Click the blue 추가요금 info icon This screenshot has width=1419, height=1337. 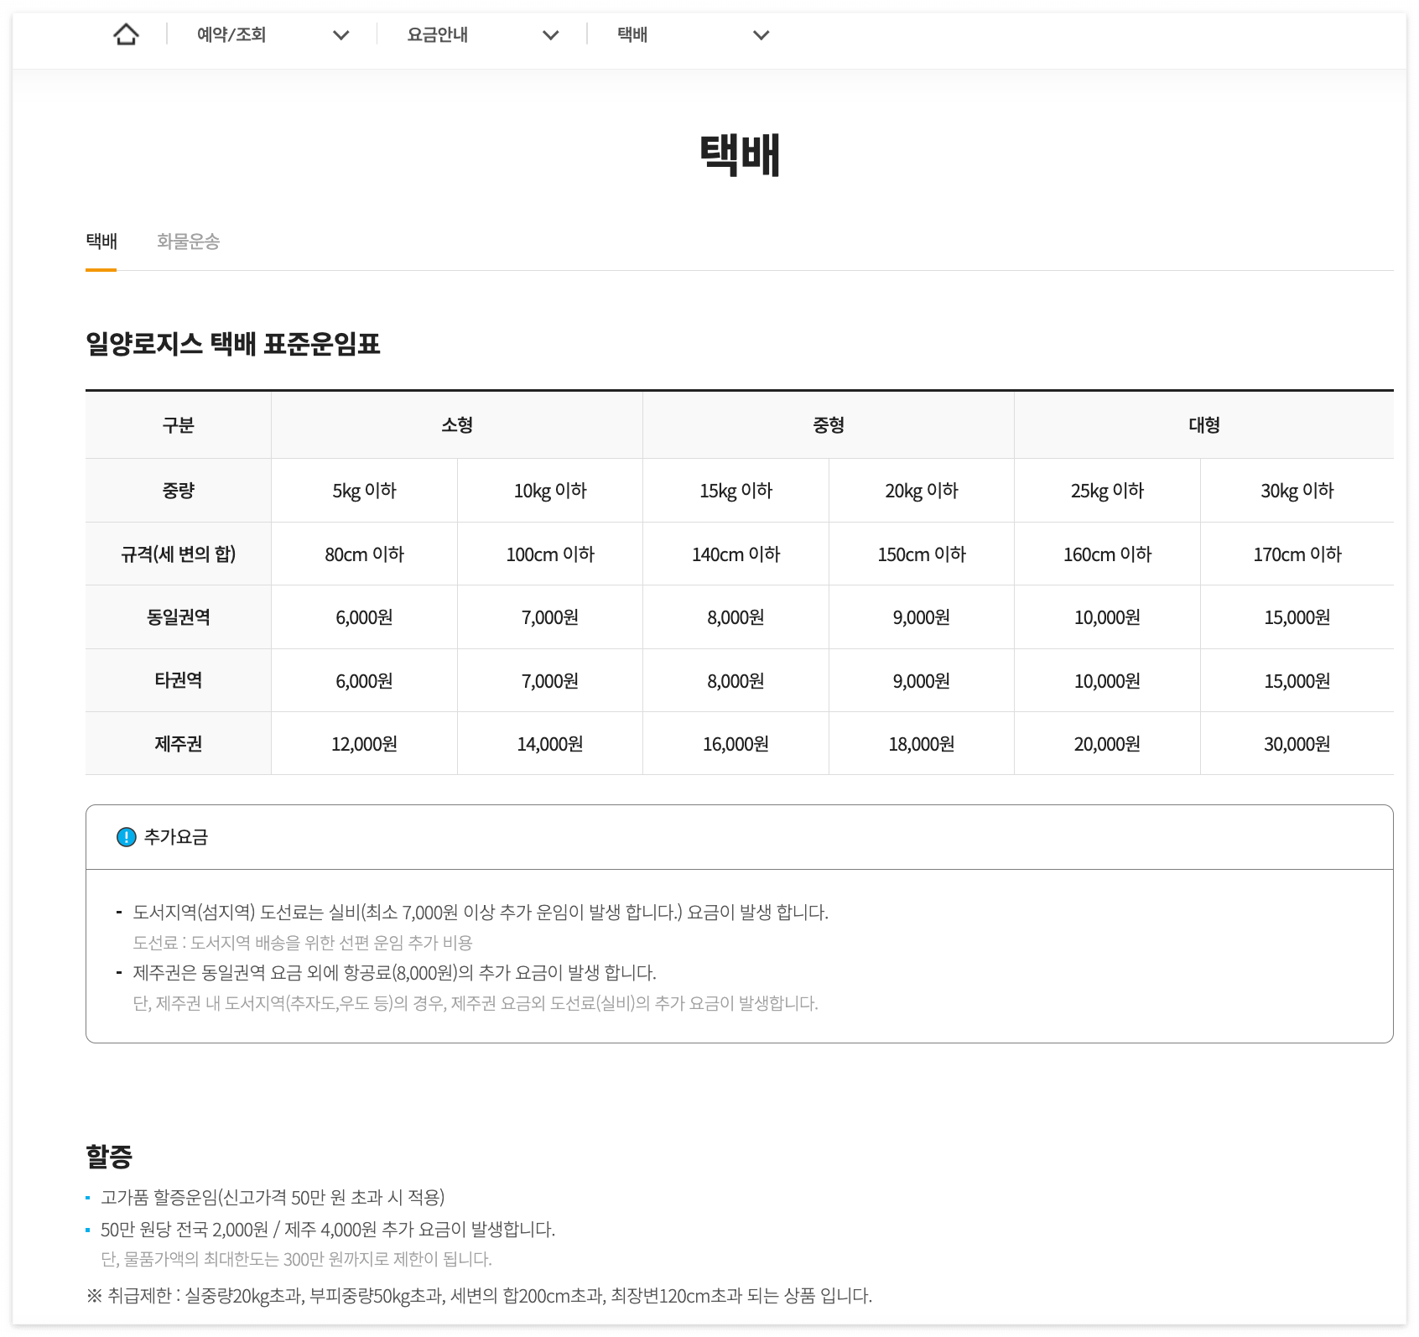126,837
